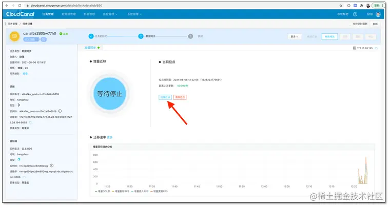Enable the 10秒定时刷新 auto-refresh checkbox
Image resolution: width=390 pixels, height=208 pixels.
coord(351,24)
